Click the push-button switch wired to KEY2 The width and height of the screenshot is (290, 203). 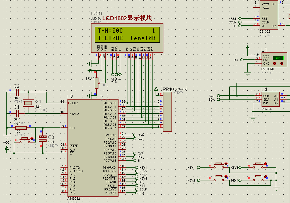[x=219, y=178]
